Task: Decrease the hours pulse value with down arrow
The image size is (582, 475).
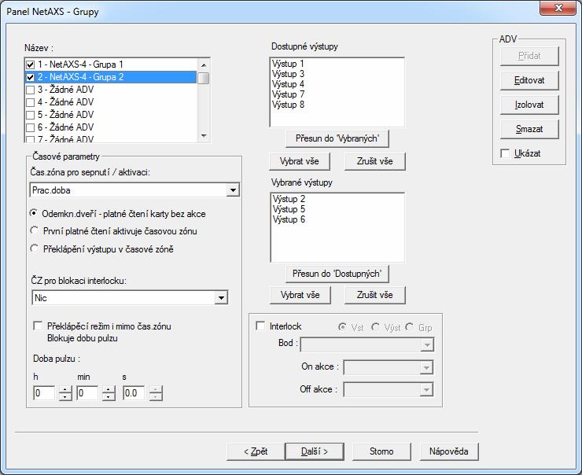Action: pyautogui.click(x=65, y=396)
